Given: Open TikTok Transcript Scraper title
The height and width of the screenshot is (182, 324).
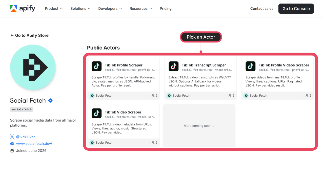Looking at the screenshot, I should 204,65.
